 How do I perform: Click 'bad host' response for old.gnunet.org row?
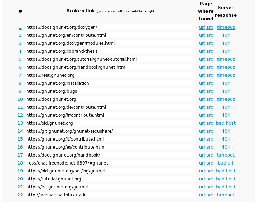coord(226,123)
